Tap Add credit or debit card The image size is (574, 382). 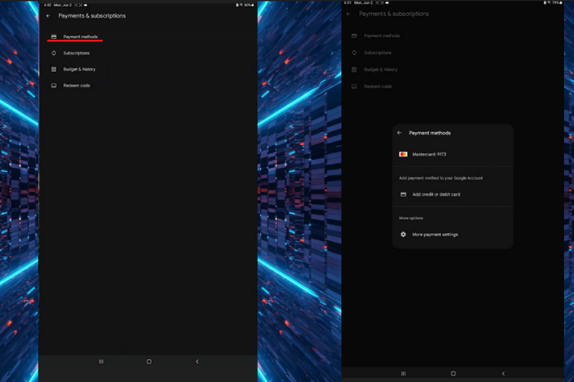[436, 194]
